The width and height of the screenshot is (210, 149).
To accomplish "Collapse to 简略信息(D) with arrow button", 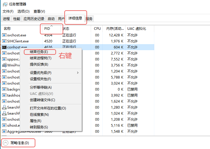I will pyautogui.click(x=6, y=143).
